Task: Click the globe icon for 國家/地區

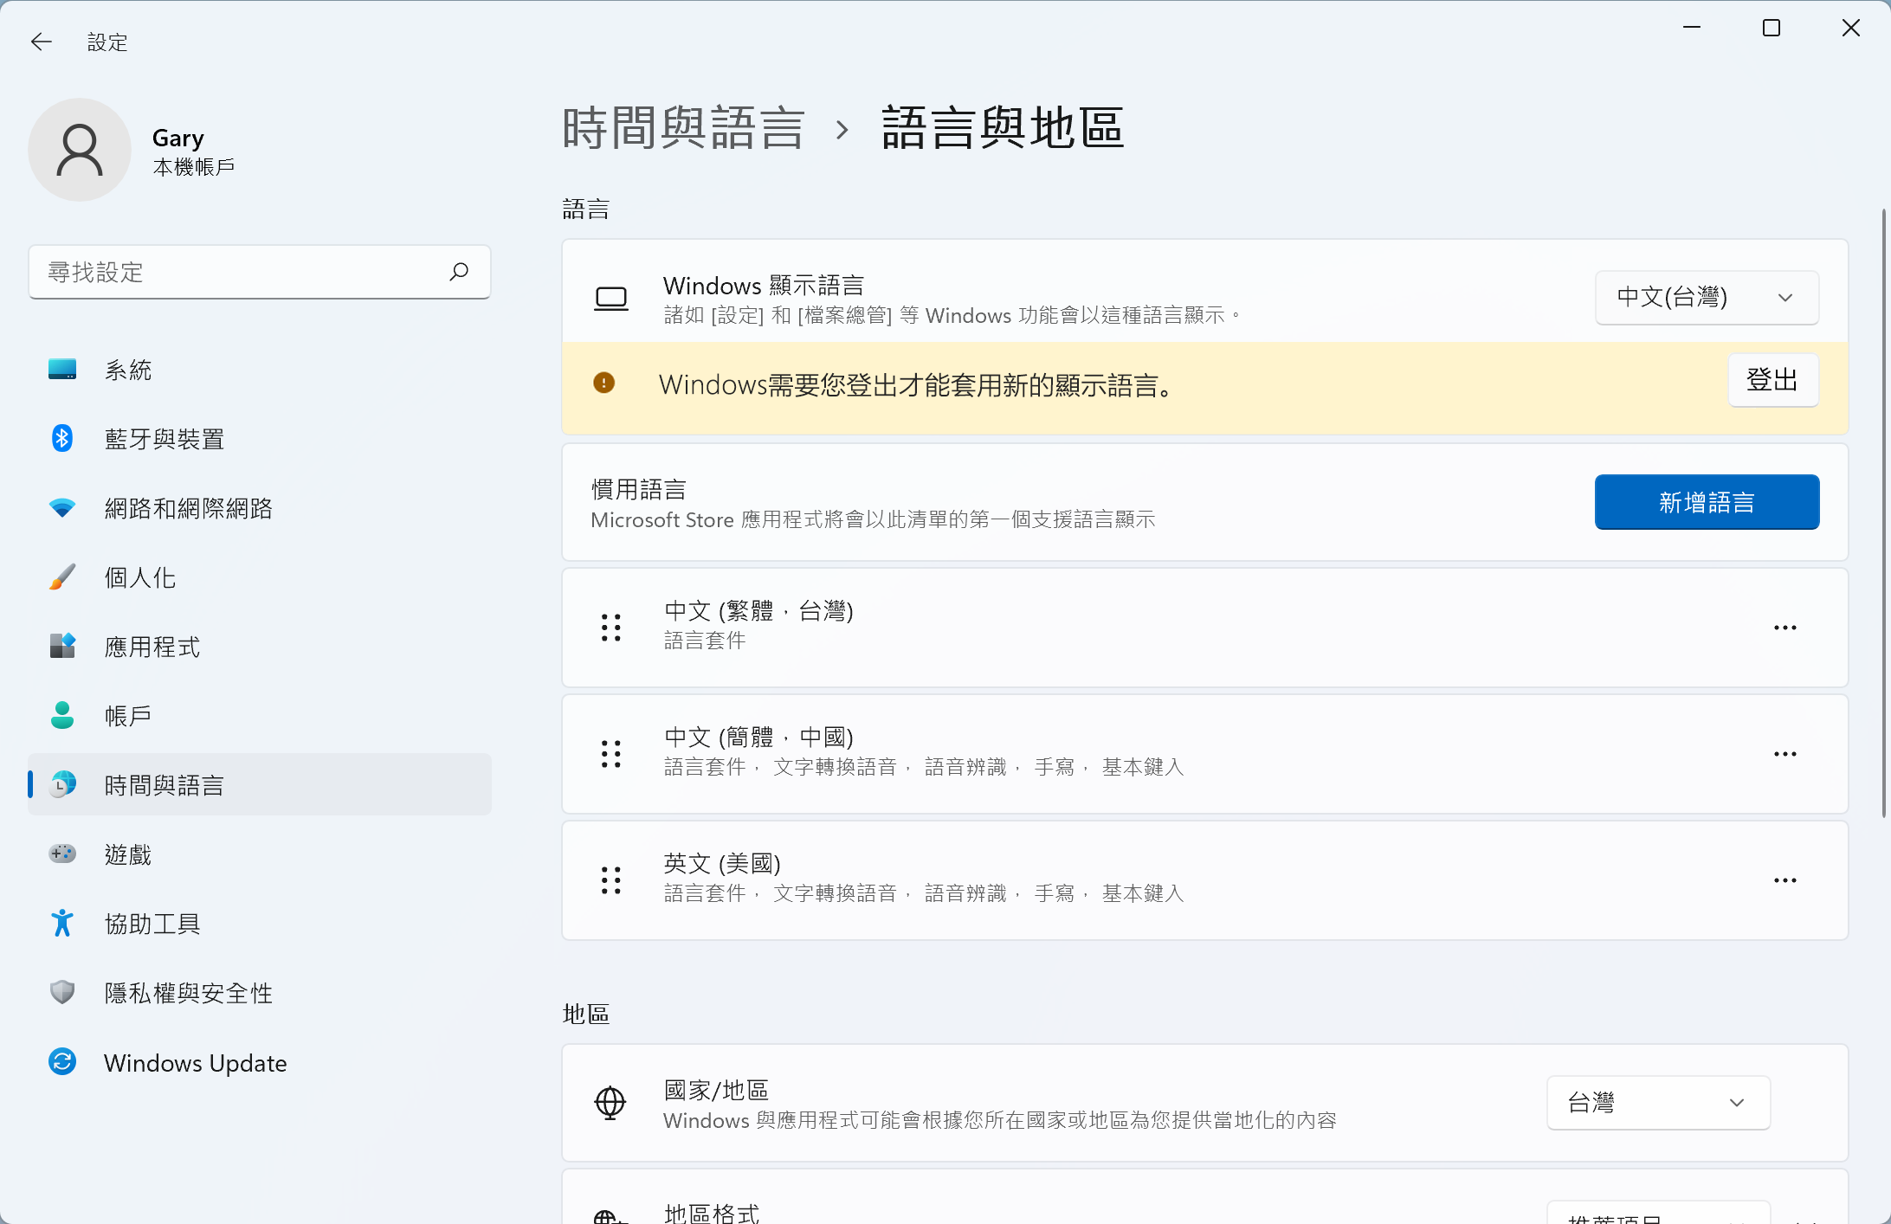Action: click(610, 1103)
